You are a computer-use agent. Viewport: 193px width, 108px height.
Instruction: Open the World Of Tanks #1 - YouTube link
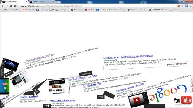point(83,78)
